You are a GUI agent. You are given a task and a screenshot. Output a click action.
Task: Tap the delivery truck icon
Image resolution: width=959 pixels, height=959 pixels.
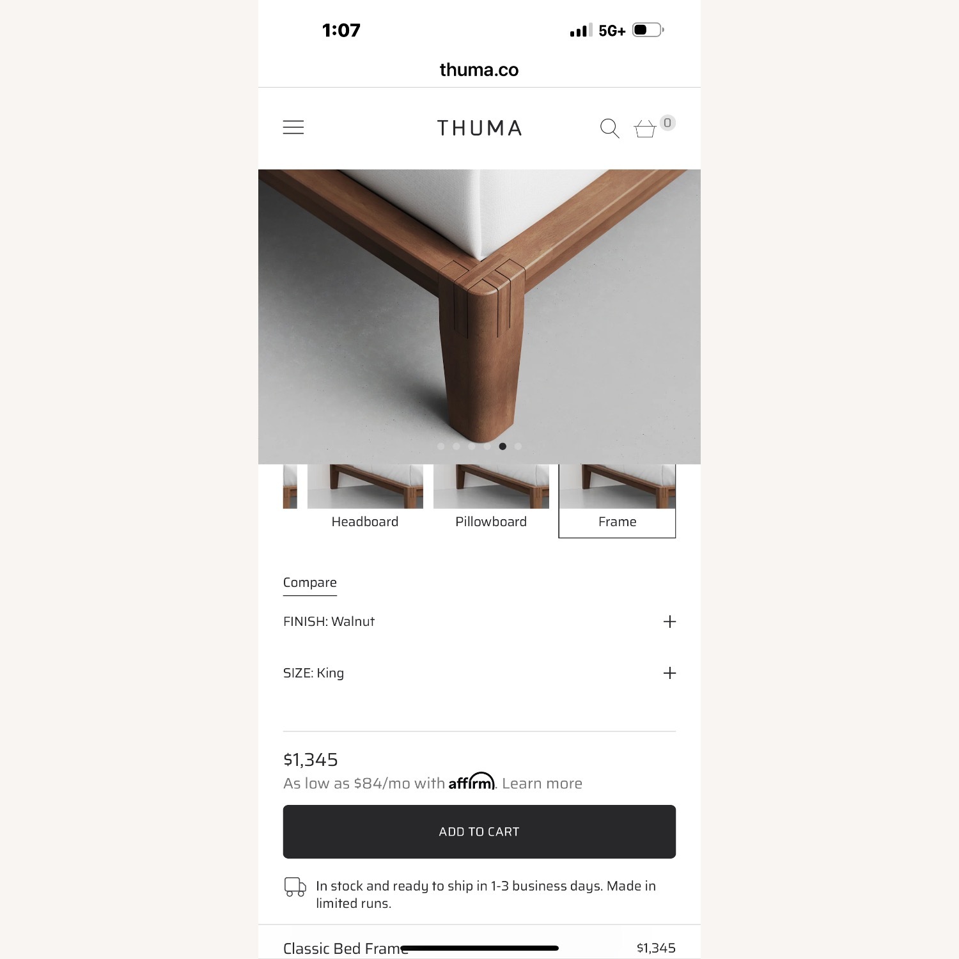click(x=295, y=887)
